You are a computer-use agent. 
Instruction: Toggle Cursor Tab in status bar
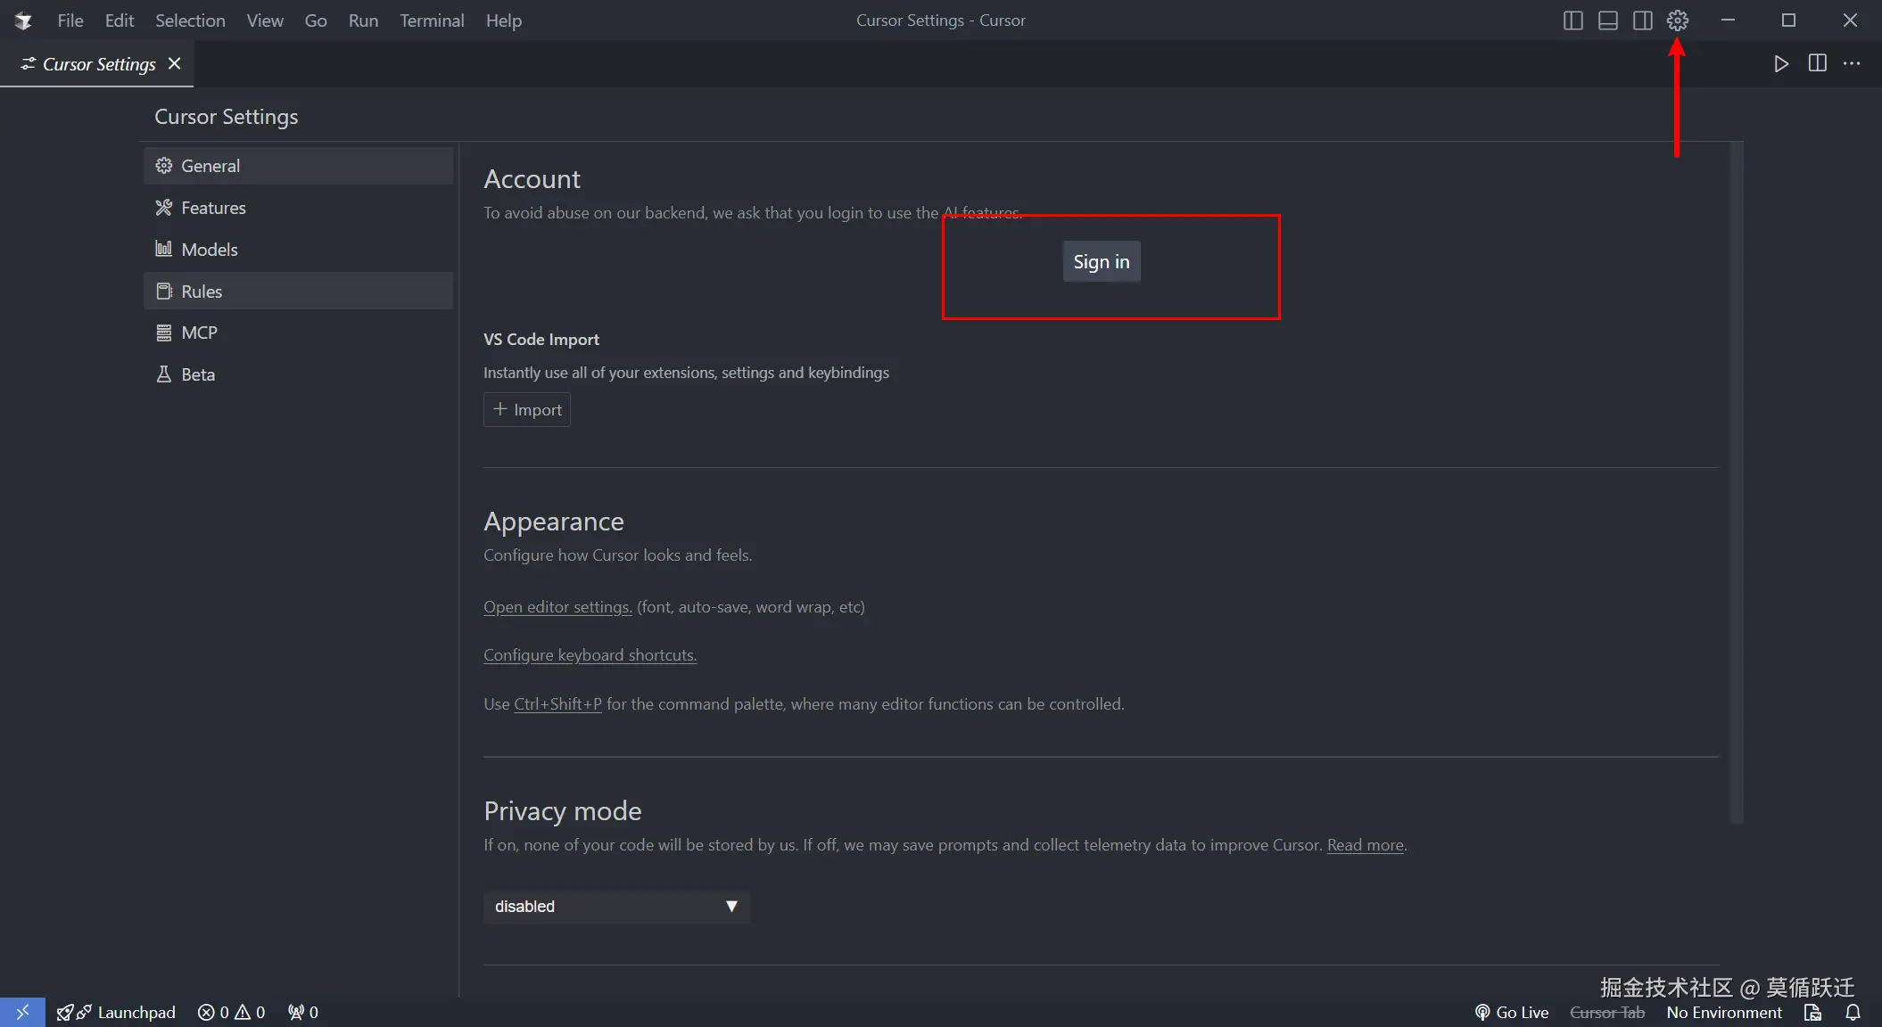(1606, 1012)
